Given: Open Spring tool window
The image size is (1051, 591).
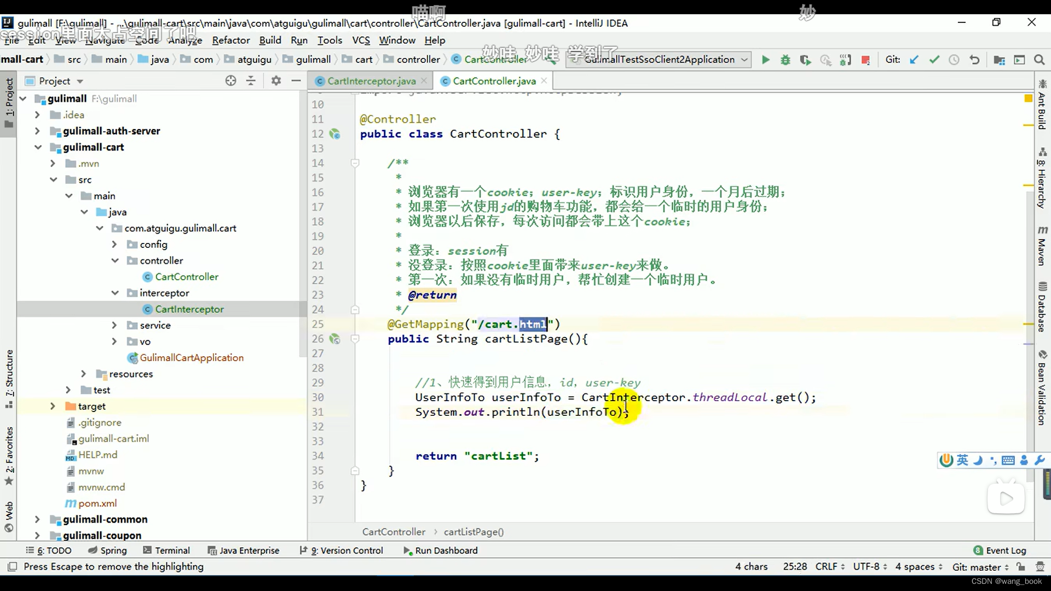Looking at the screenshot, I should click(x=107, y=551).
